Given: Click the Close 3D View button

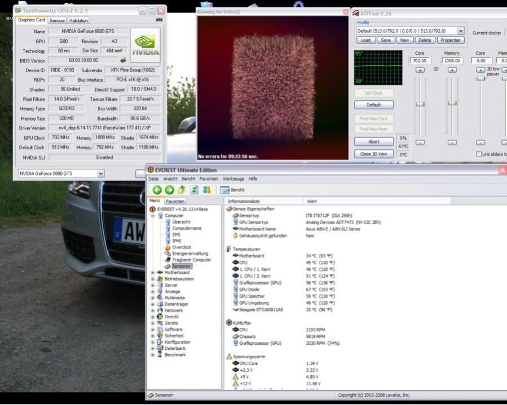Looking at the screenshot, I should [374, 154].
